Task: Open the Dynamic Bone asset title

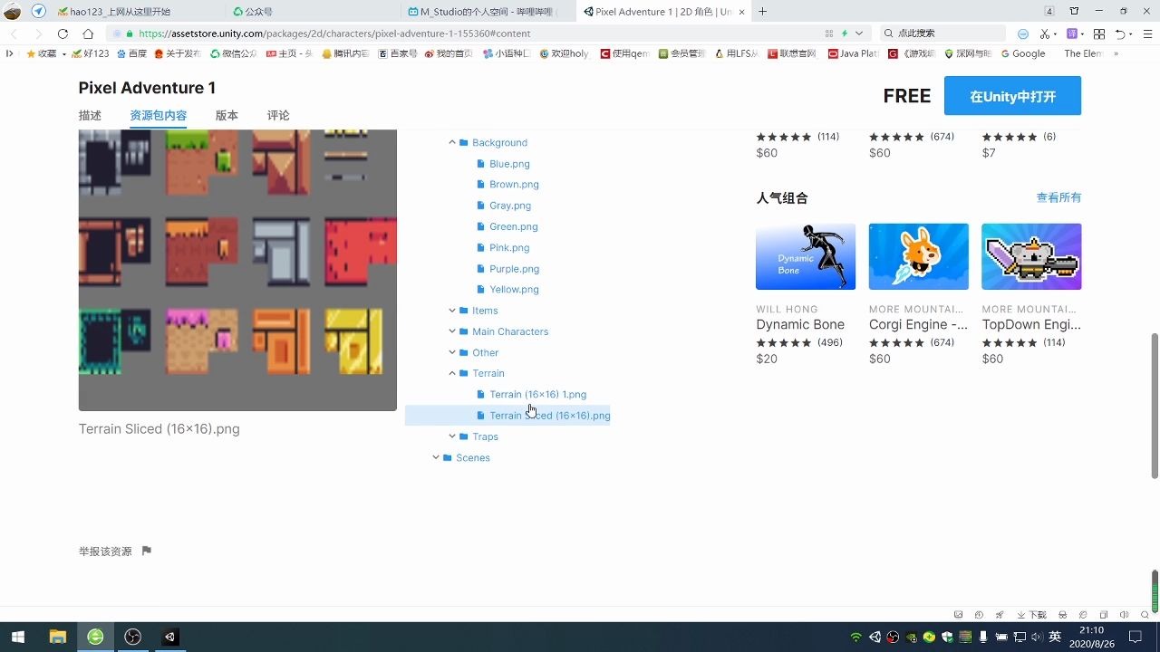Action: (800, 324)
